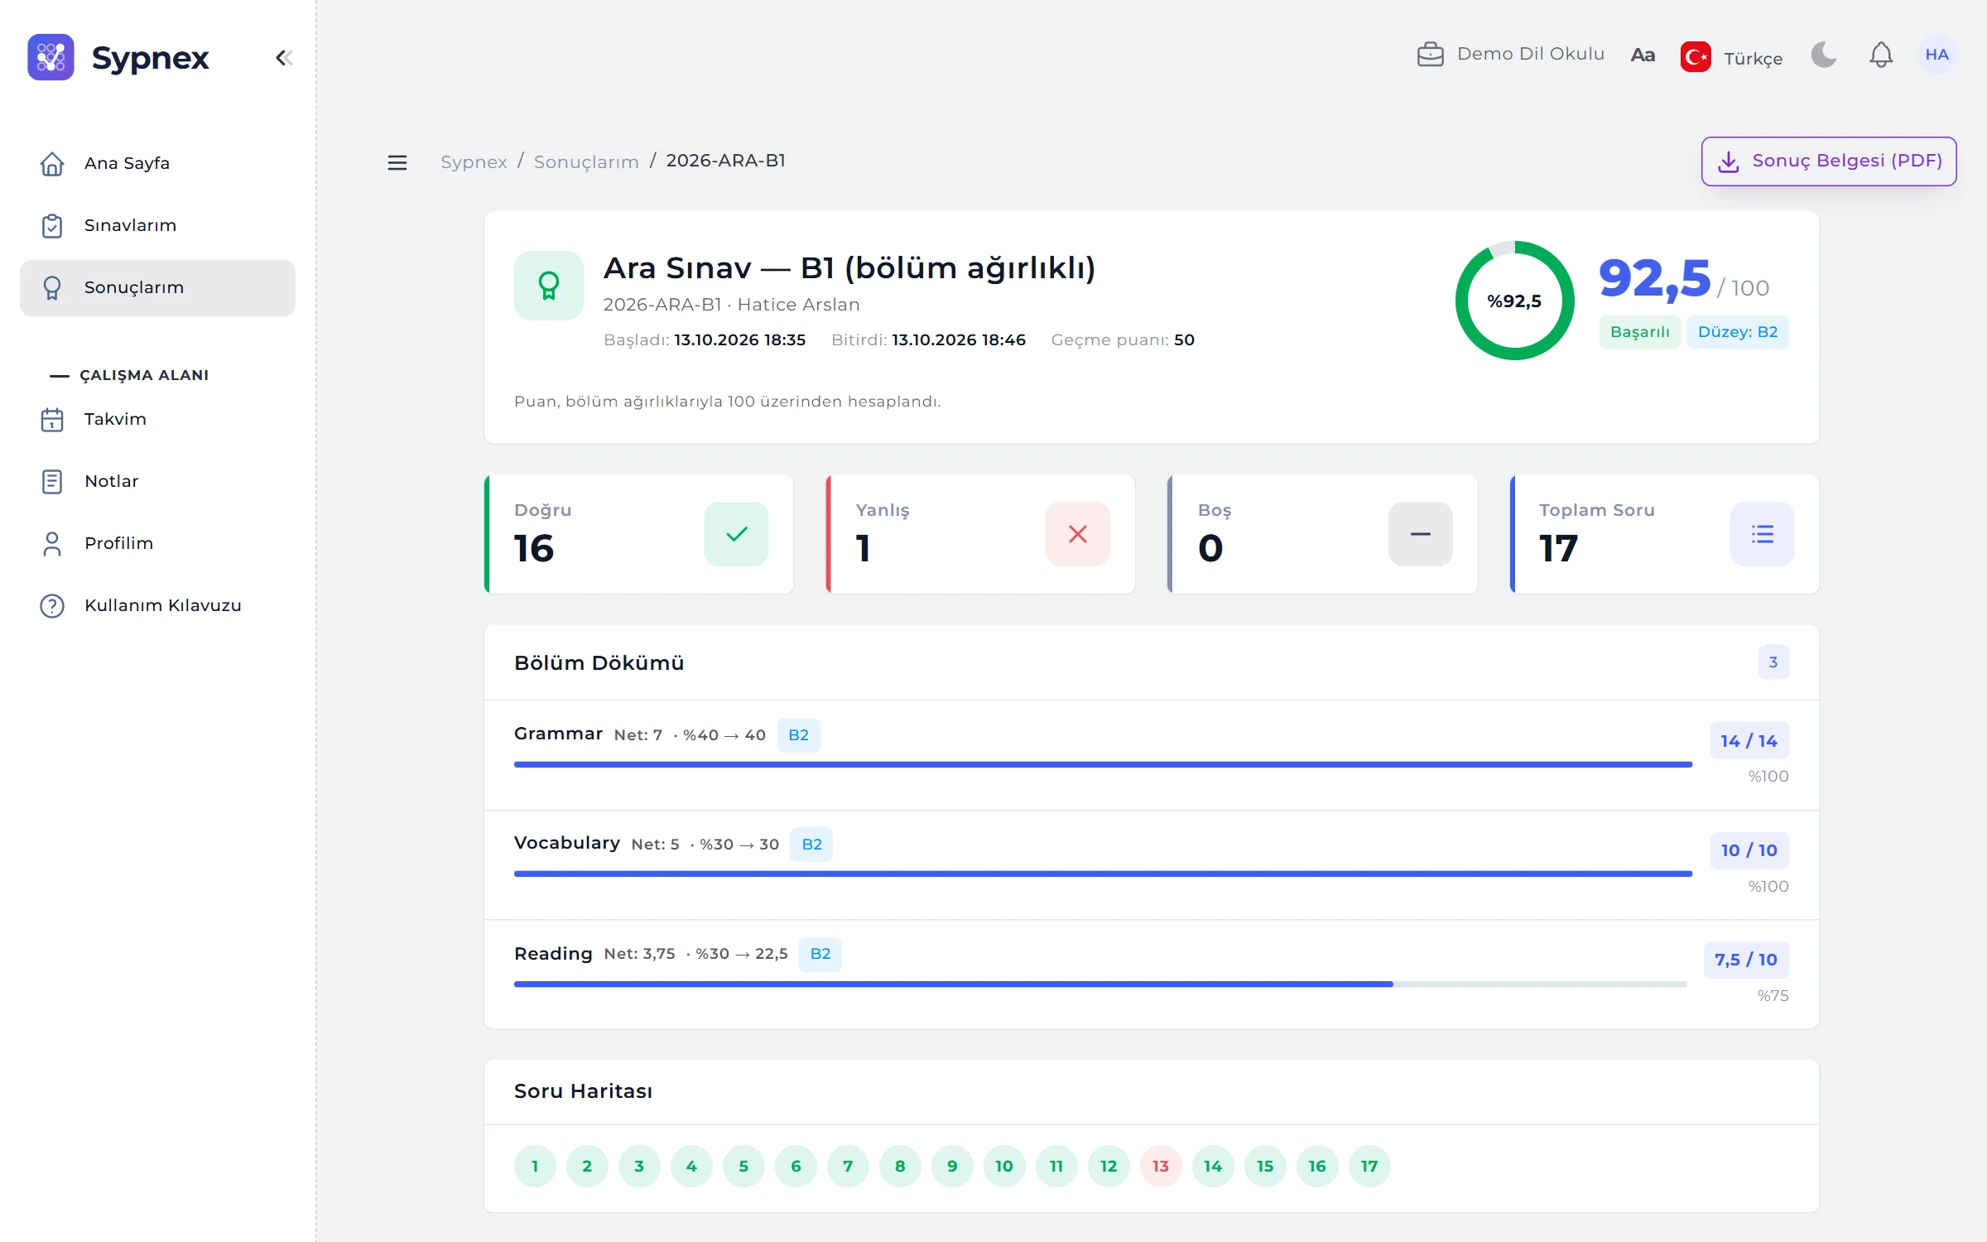Select question 7 in Soru Haritası

tap(848, 1166)
